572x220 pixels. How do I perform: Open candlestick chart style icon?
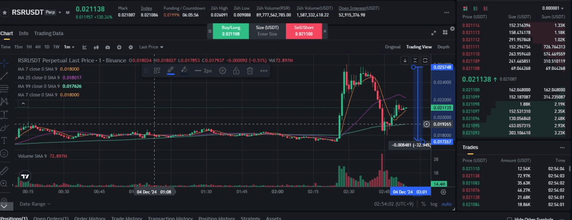(96, 47)
